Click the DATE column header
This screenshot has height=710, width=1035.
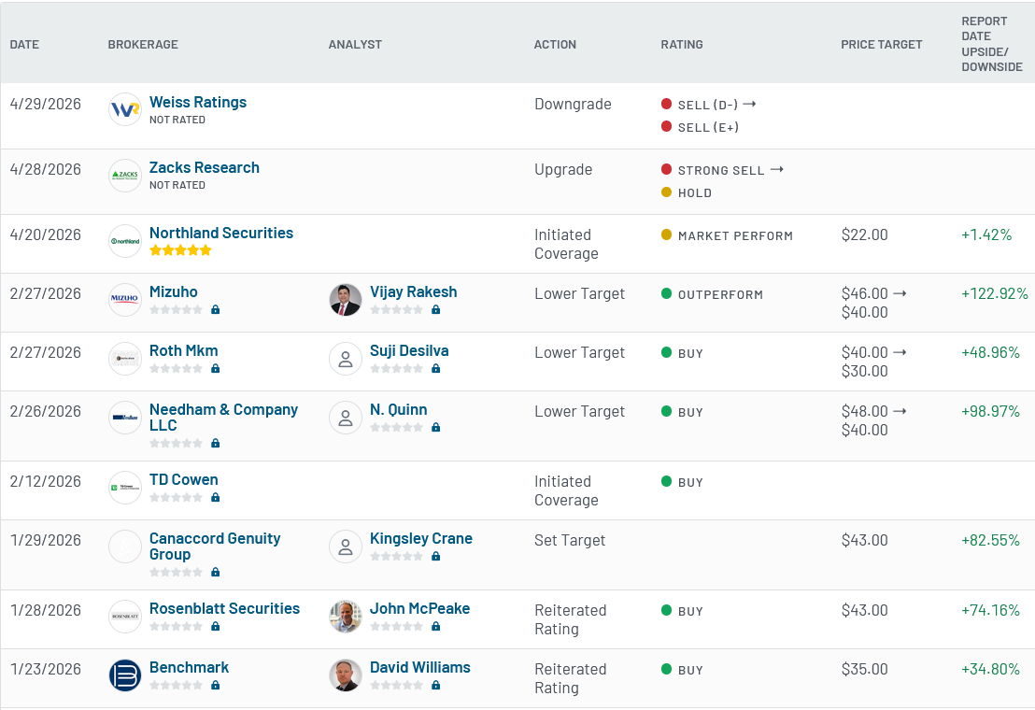24,44
